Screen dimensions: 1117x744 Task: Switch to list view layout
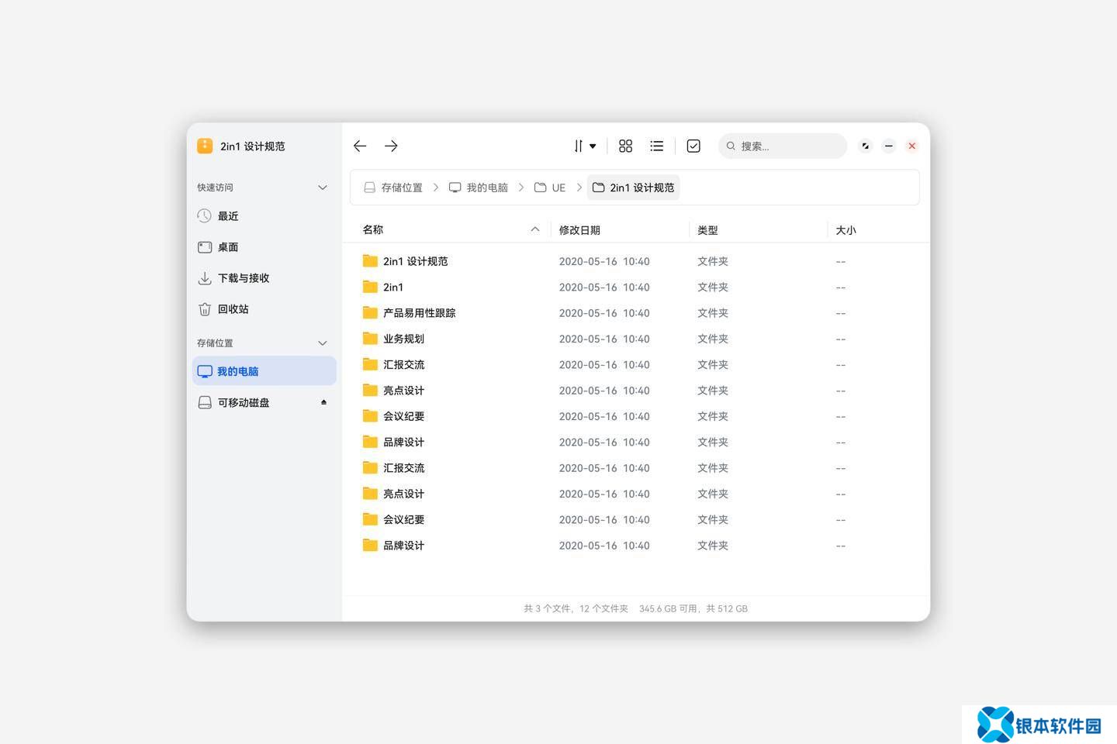coord(657,146)
